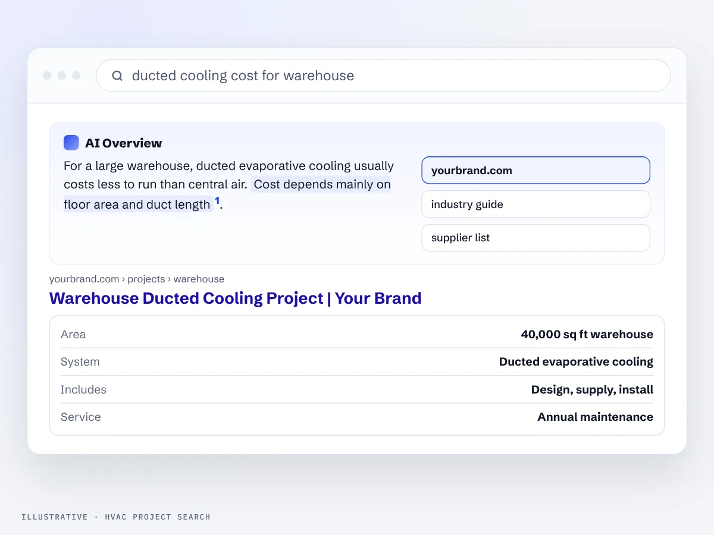
Task: Click the overview sentence starting 'For a large warehouse'
Action: click(229, 175)
